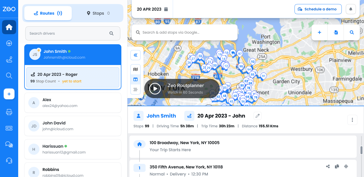Switch to list-only view
The image size is (364, 177).
(135, 90)
